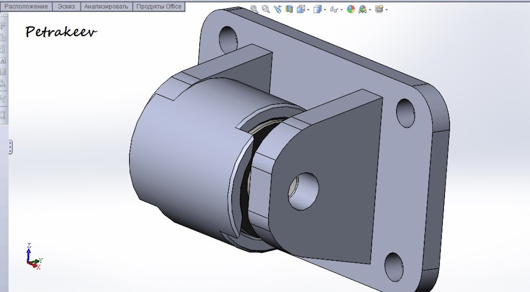
Task: Click the View Orientation cube icon
Action: [300, 9]
